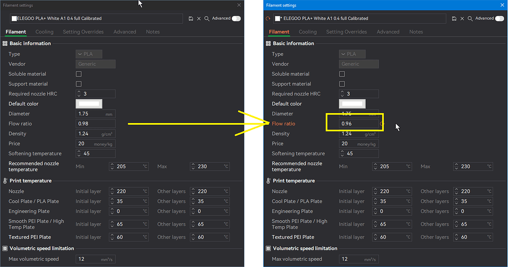Switch to Cooling tab in right window

pyautogui.click(x=308, y=32)
